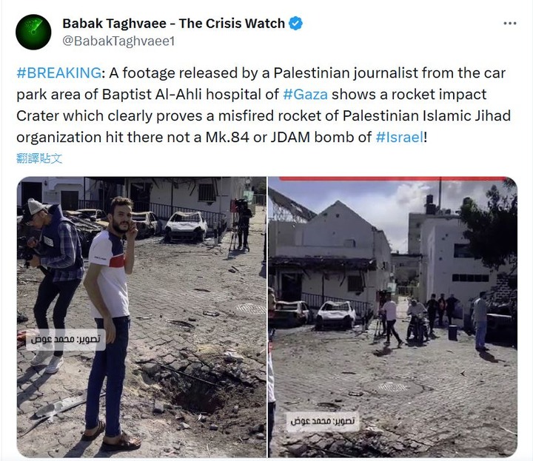Click the 翻譯貼文 translate post link
Screen dimensions: 533x461
click(x=39, y=158)
